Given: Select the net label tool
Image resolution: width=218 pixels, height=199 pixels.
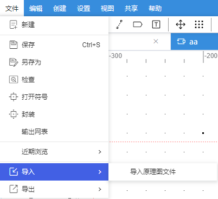Looking at the screenshot, I should tap(138, 24).
